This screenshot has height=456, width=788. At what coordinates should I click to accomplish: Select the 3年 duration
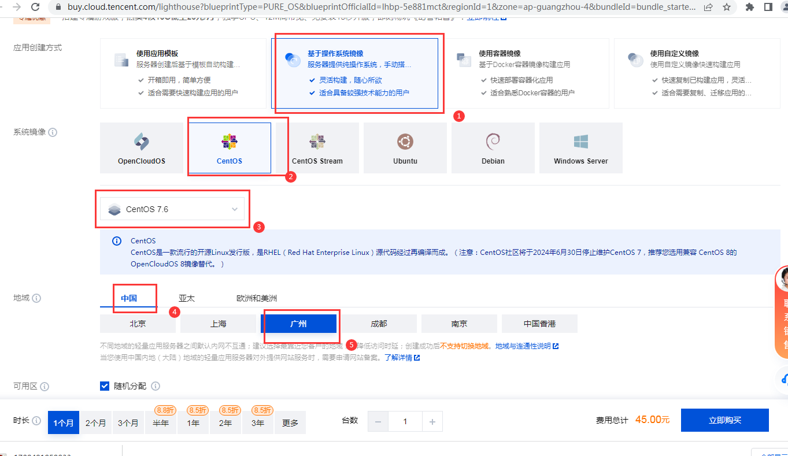coord(258,422)
